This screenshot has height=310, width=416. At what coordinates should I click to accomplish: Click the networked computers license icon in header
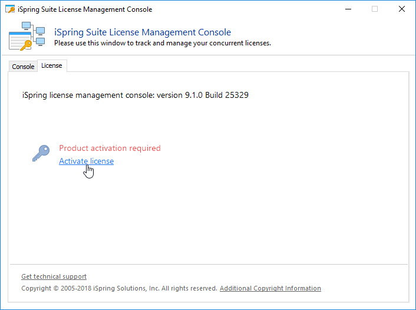[x=27, y=36]
